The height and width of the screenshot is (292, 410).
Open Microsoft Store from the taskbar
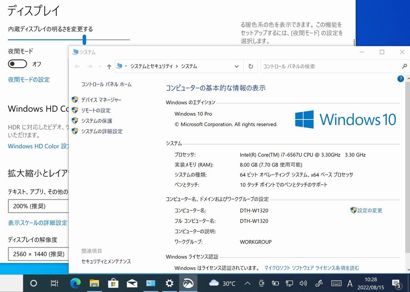113,283
